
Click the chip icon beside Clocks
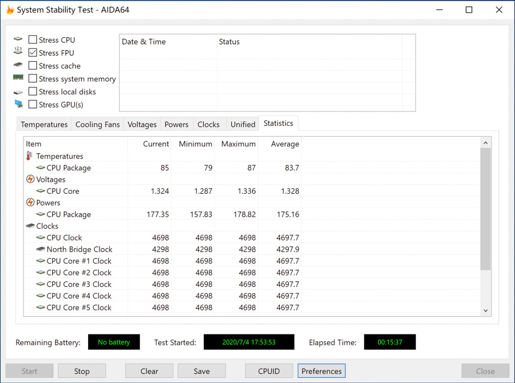(x=30, y=226)
